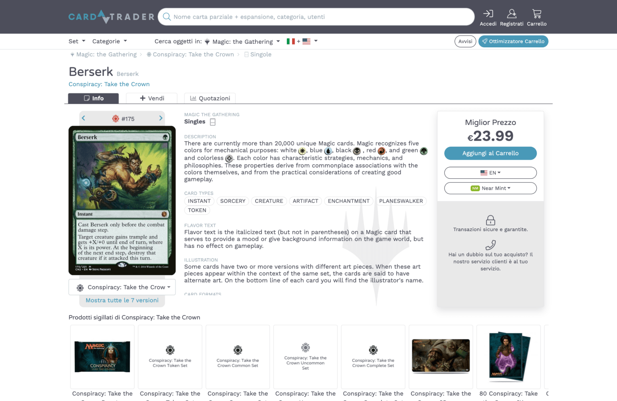Open Conspiracy: Take the Crown Complete Set product
This screenshot has height=401, width=617.
click(x=373, y=356)
